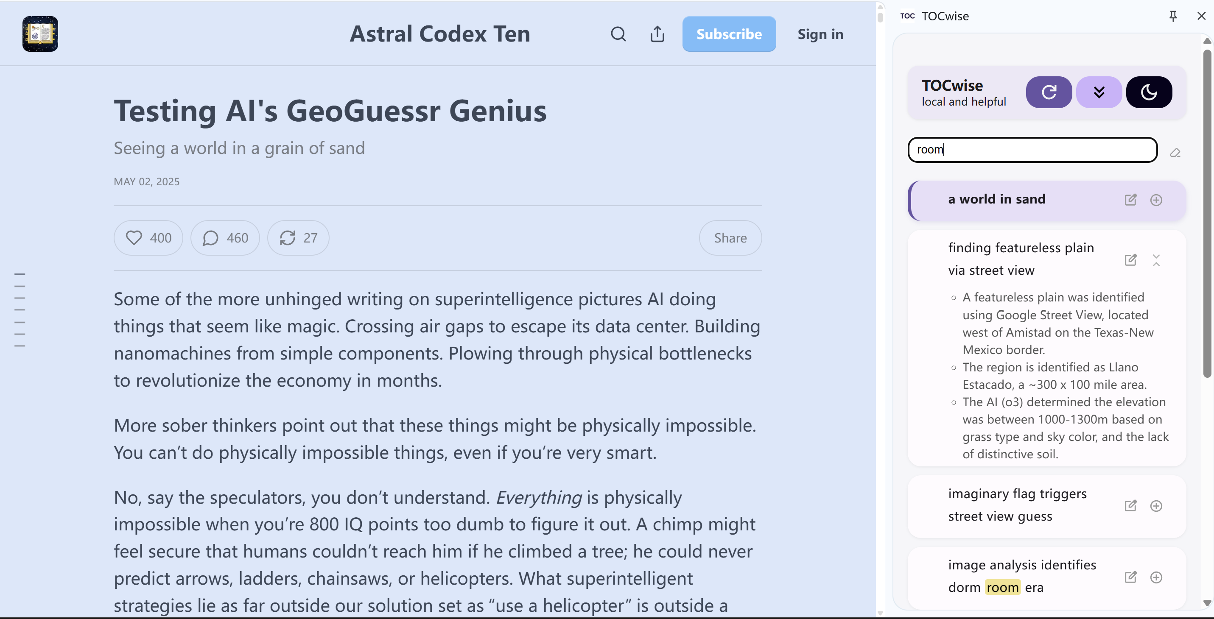Expand the 'imaginary flag triggers' item

(1156, 506)
